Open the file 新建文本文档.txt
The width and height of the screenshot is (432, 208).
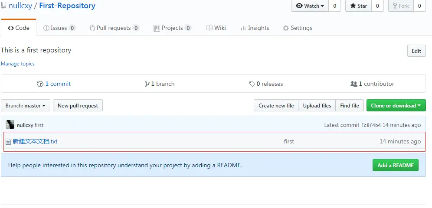click(x=35, y=141)
